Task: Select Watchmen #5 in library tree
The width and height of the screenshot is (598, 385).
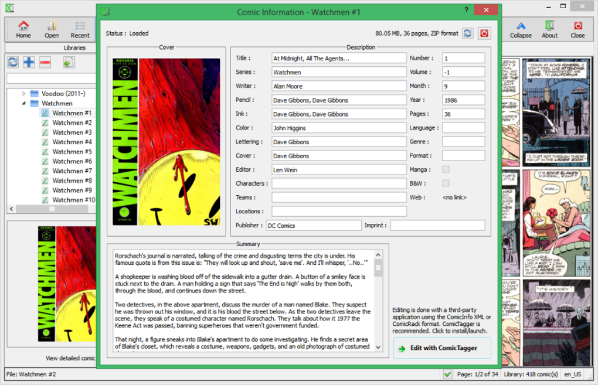Action: pos(72,152)
